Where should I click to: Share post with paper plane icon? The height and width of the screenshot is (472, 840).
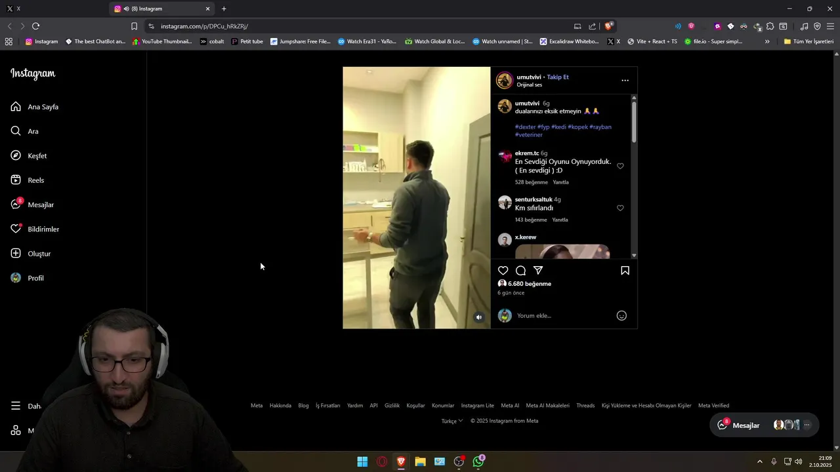(538, 271)
